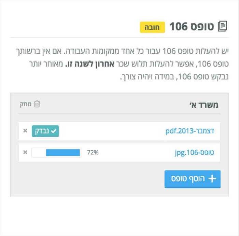
Task: Remove דצמבר-2013.pdf using its X icon
Action: [x=25, y=131]
